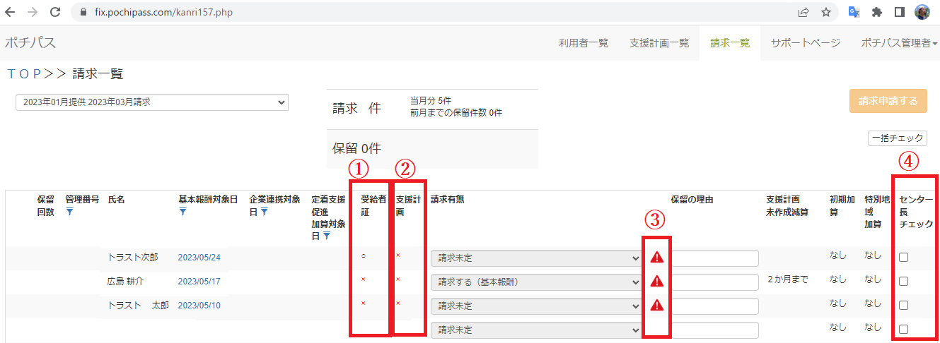Check センター長チェック box for トラスト次郎

pos(903,258)
